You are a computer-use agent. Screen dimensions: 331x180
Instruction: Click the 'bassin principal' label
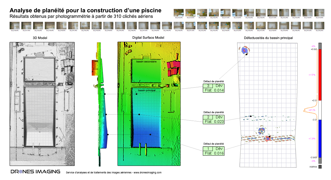(147, 90)
